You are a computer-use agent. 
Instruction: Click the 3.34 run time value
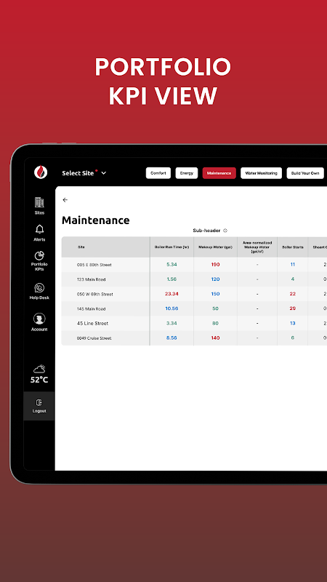point(171,323)
